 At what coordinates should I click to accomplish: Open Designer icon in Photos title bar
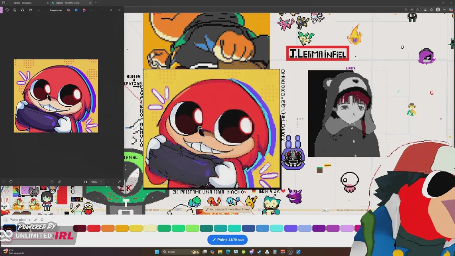pos(76,10)
